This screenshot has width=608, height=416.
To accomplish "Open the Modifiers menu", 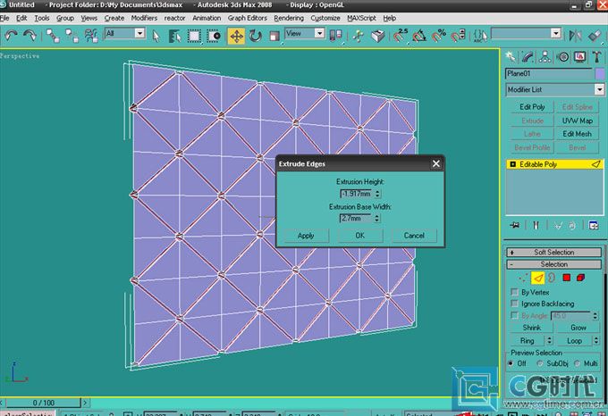I will 143,18.
